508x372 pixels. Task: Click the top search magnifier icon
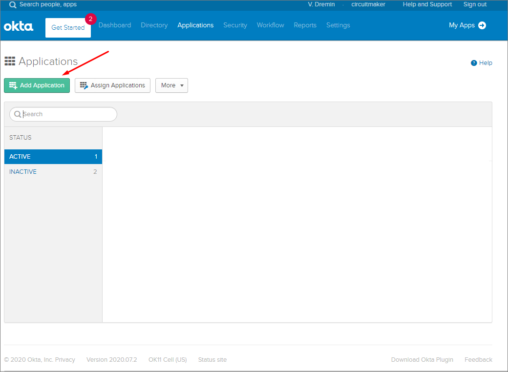click(13, 5)
